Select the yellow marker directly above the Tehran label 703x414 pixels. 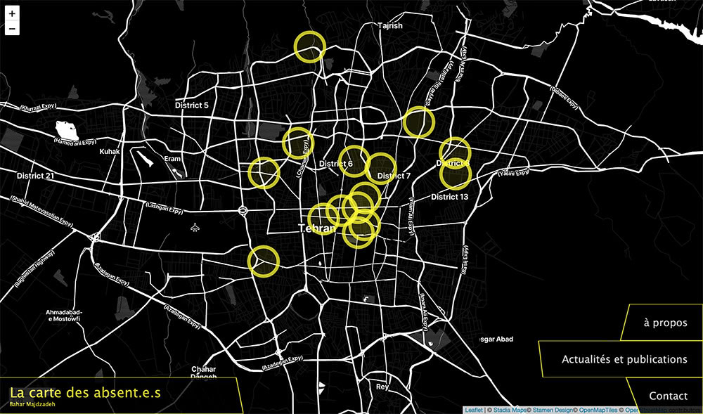[323, 219]
